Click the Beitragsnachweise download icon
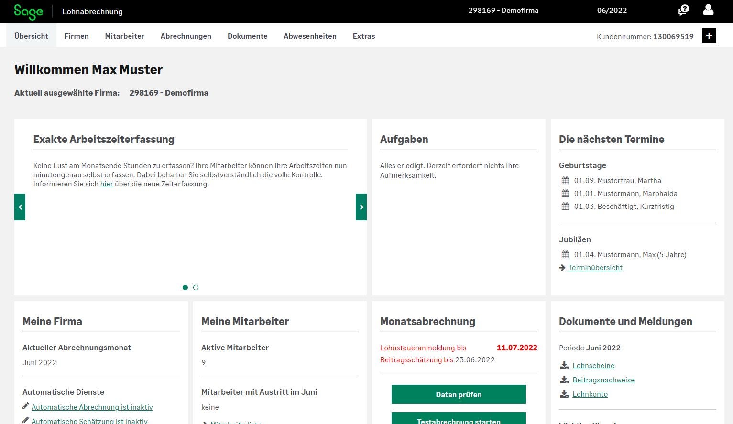 (564, 380)
